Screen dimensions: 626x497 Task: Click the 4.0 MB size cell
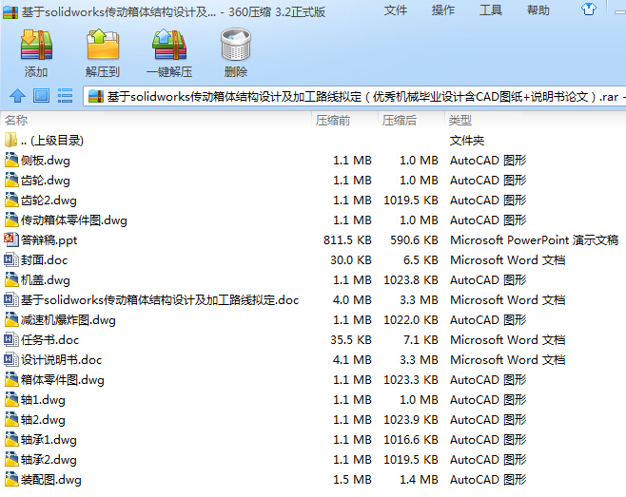tap(352, 300)
